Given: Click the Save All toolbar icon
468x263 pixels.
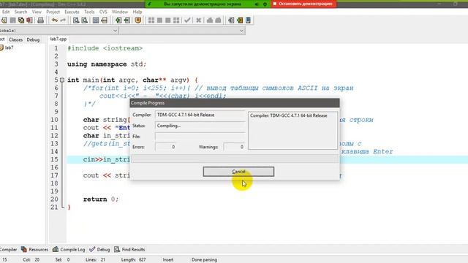Looking at the screenshot, I should (x=21, y=20).
